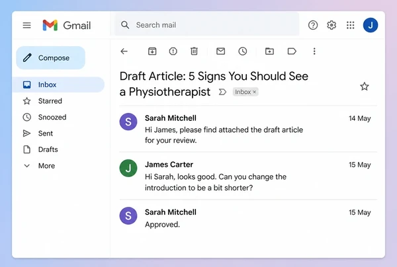
Task: Click the document icon next to Drafts
Action: tap(27, 149)
